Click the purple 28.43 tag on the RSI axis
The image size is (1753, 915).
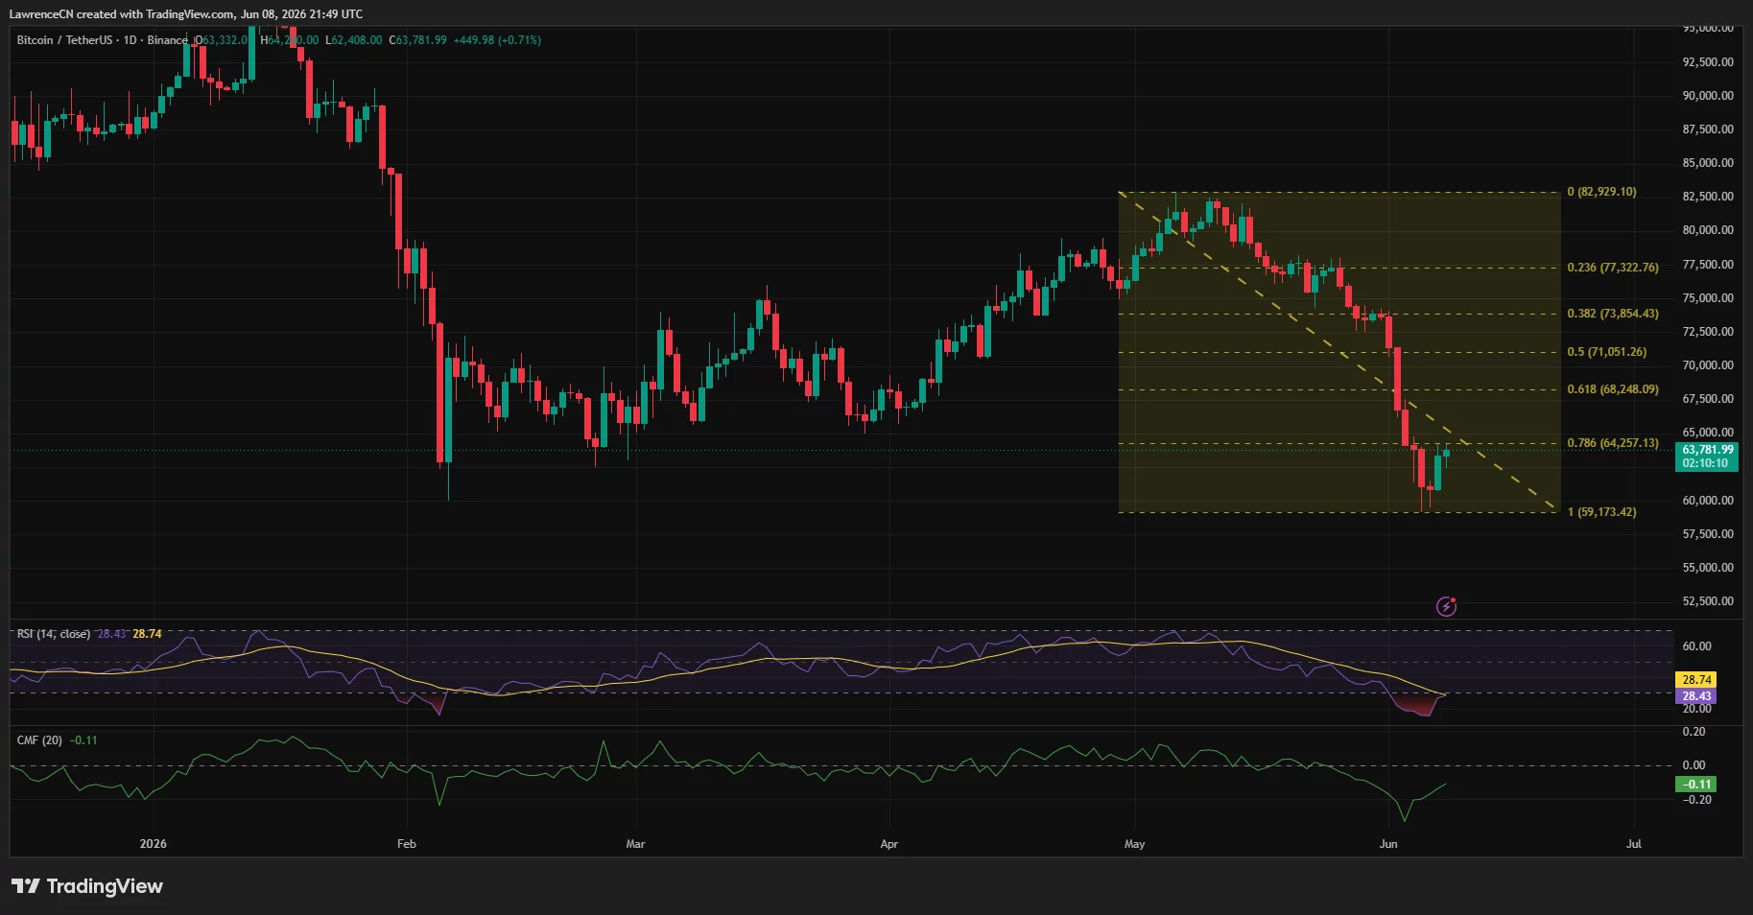[x=1696, y=696]
